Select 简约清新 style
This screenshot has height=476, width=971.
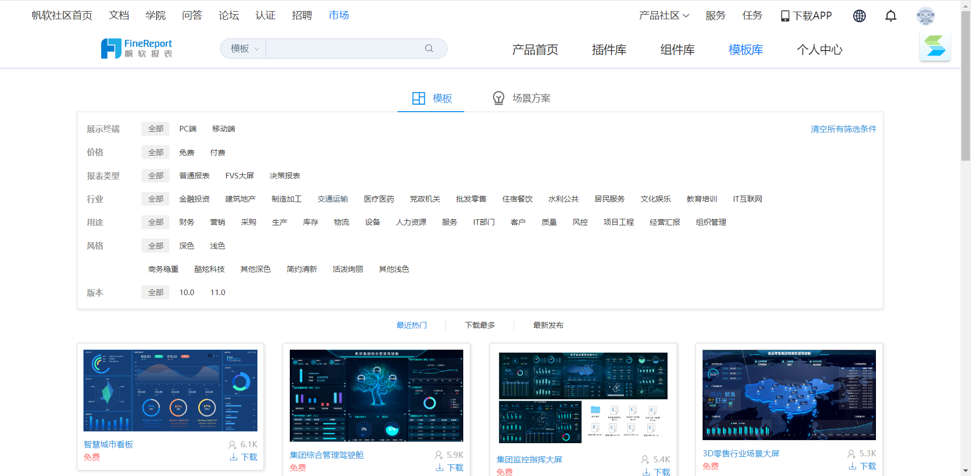(x=301, y=269)
